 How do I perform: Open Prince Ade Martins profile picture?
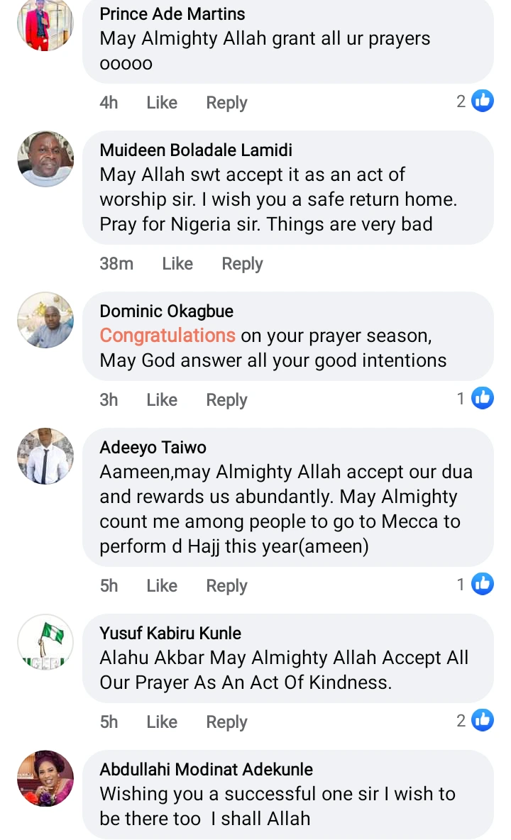(45, 25)
